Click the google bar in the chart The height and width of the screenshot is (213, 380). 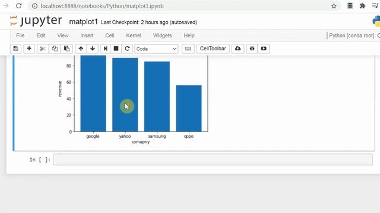click(93, 93)
